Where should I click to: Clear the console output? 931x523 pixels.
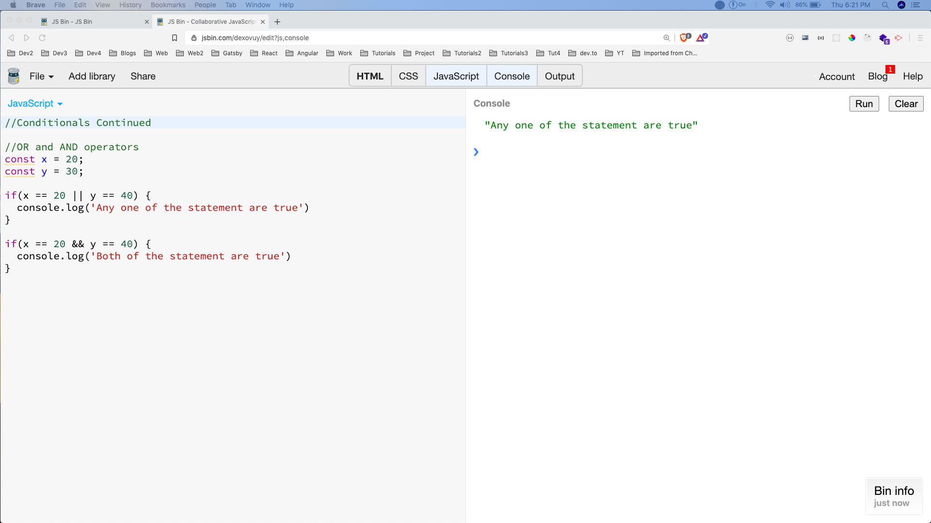click(906, 104)
